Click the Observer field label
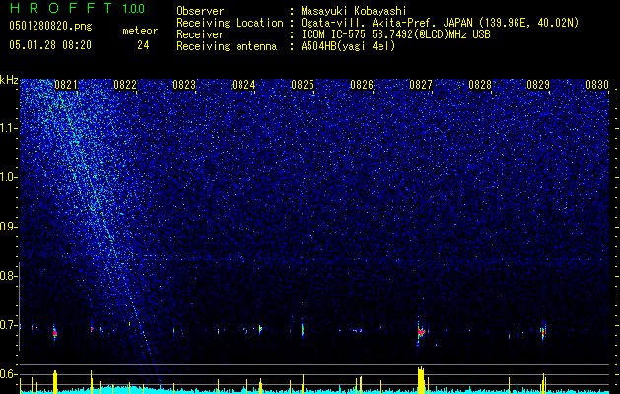The width and height of the screenshot is (620, 394). point(200,11)
